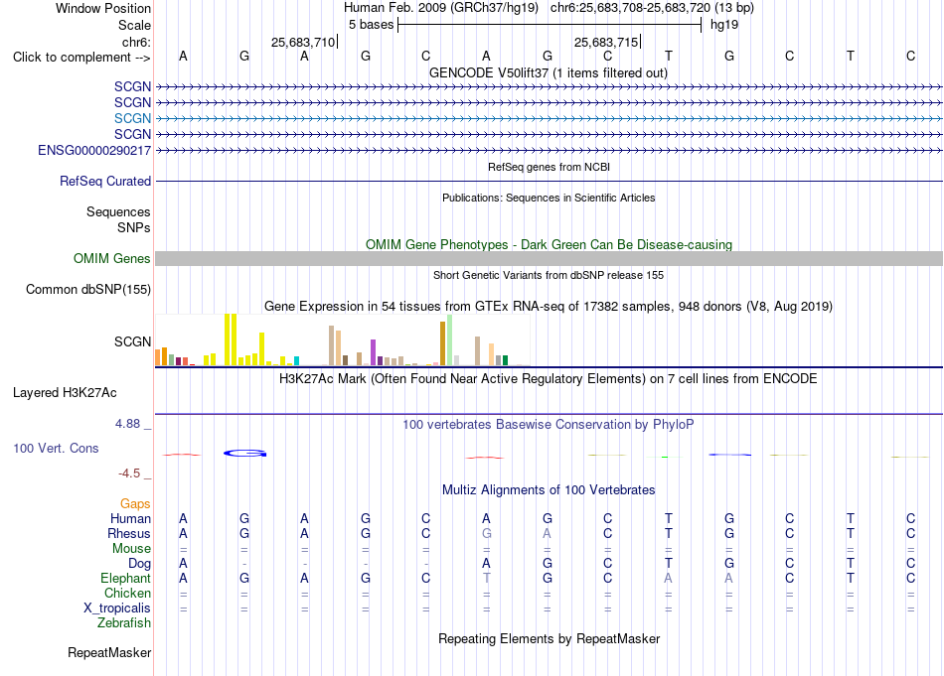This screenshot has width=944, height=676.
Task: Open 'Short Genetic Variants from dbSNP release 155'
Action: pyautogui.click(x=549, y=275)
